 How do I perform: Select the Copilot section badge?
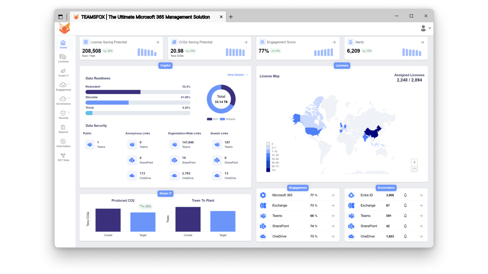pos(165,65)
